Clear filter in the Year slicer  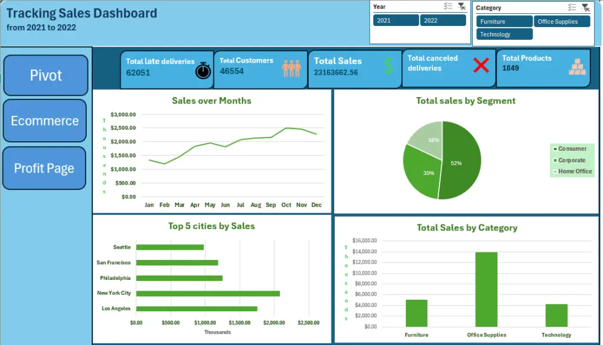click(x=461, y=6)
